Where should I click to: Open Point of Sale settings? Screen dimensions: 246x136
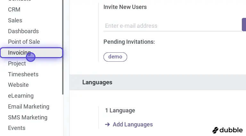[x=24, y=42]
